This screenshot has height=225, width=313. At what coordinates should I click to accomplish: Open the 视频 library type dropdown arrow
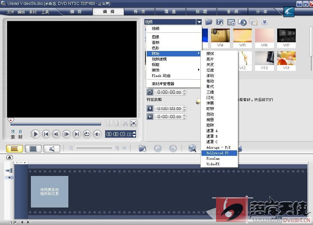coord(199,22)
